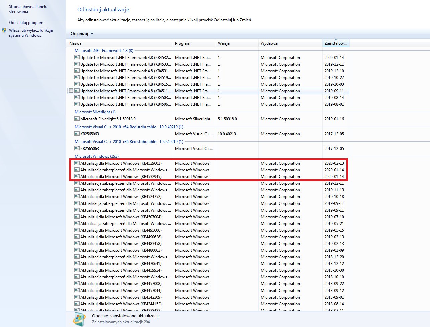Click Microsoft Silverlight in the Program column
Image resolution: width=430 pixels, height=327 pixels.
(193, 119)
